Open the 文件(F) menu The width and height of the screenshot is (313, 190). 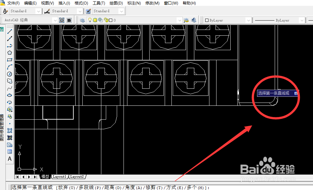click(14, 3)
